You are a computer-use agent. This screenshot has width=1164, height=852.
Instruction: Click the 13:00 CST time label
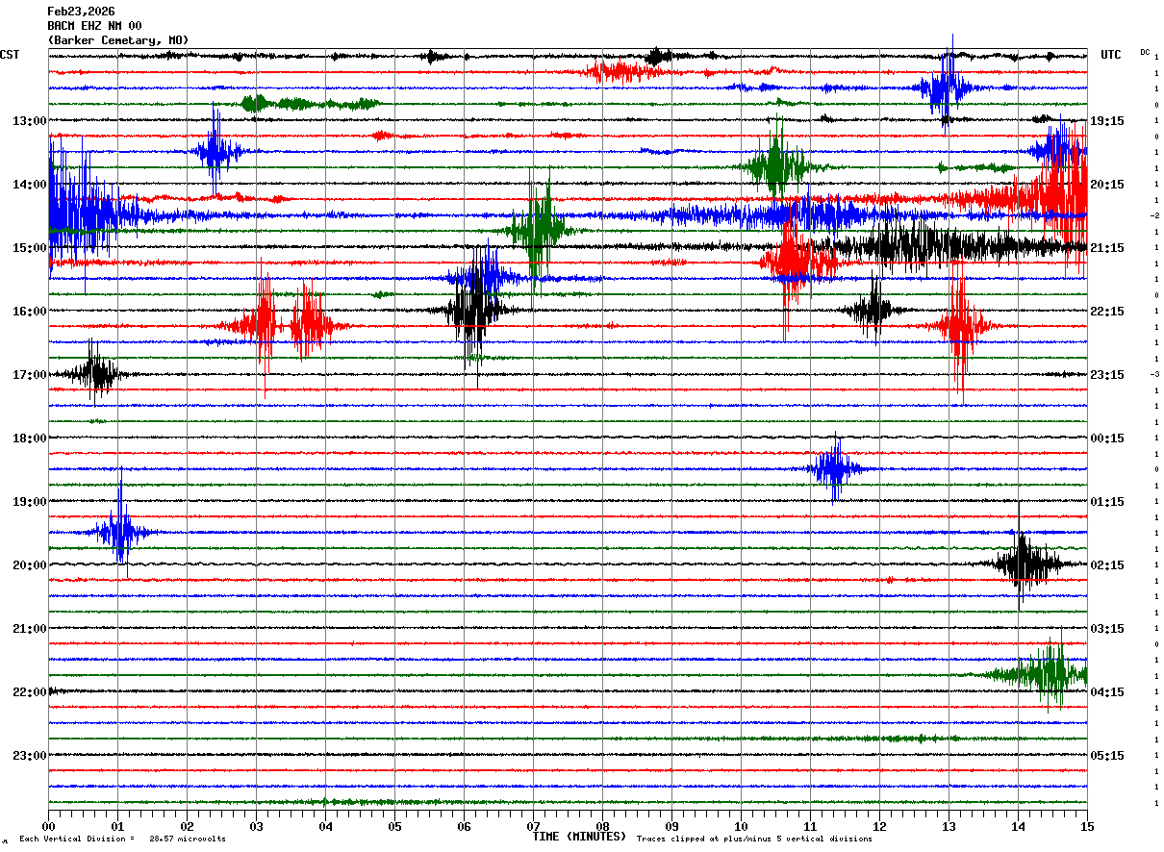coord(29,121)
